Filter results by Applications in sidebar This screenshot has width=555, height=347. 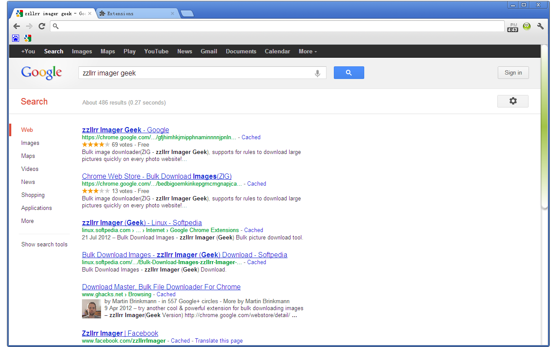(x=36, y=208)
